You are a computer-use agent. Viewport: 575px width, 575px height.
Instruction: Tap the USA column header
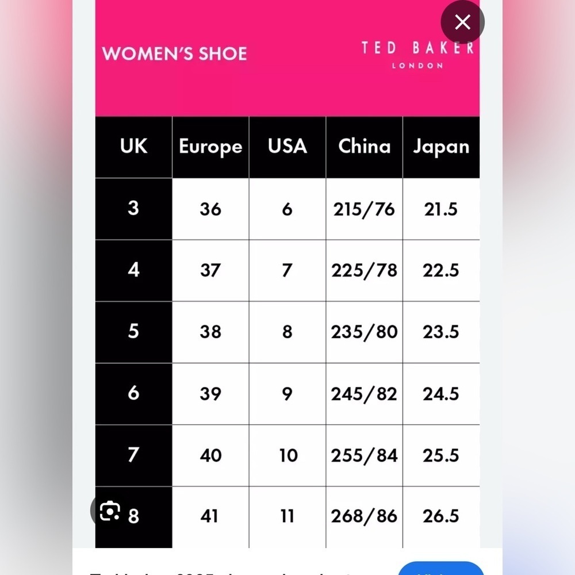tap(287, 147)
